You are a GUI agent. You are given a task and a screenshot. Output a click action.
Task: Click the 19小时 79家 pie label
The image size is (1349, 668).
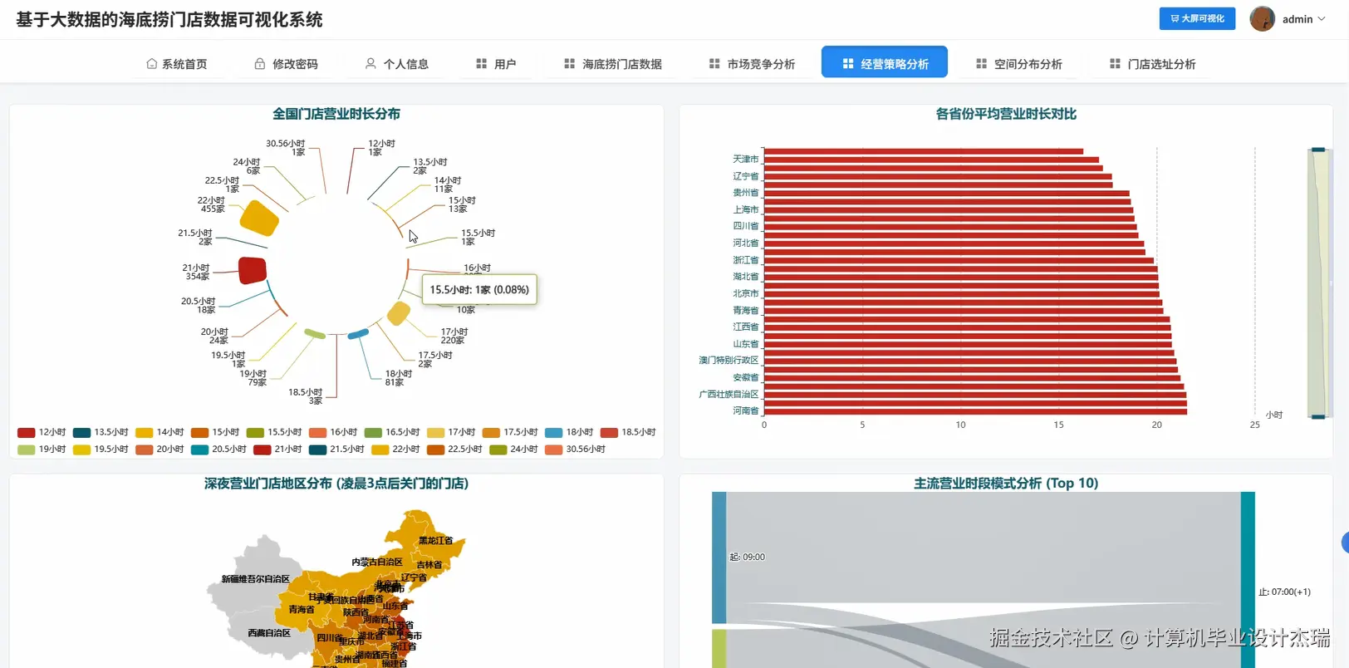pos(253,378)
